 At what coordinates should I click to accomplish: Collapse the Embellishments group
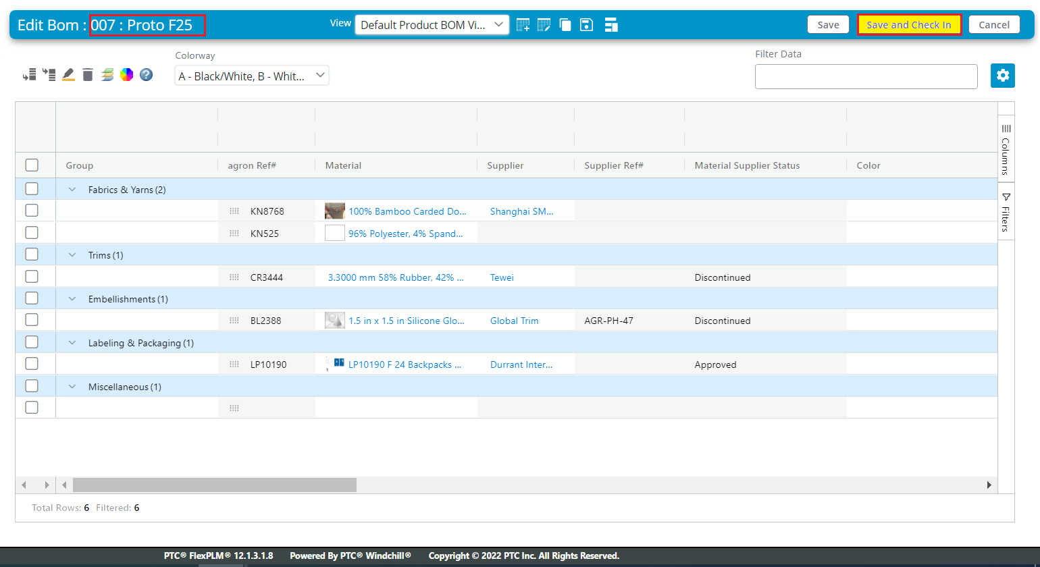tap(72, 299)
